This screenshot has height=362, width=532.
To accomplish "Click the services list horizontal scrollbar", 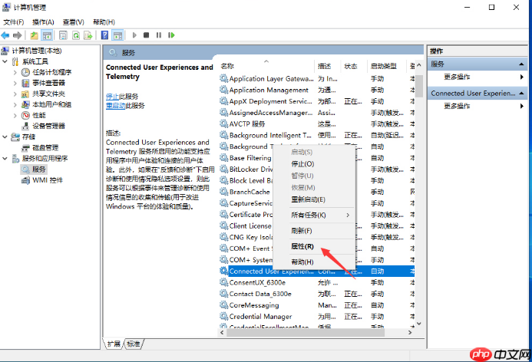I will pos(306,333).
